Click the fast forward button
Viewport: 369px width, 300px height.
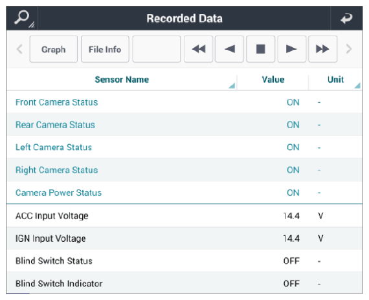click(x=322, y=49)
